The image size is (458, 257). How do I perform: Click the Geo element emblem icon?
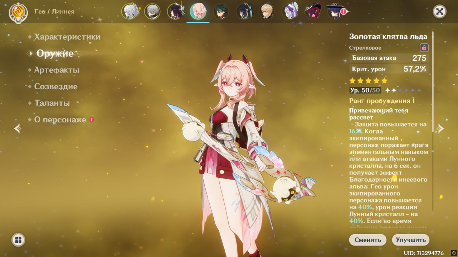tap(16, 12)
